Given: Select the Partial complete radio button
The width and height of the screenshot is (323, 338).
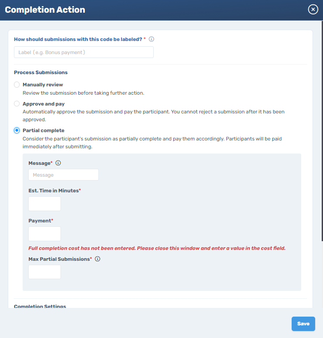Looking at the screenshot, I should (17, 130).
